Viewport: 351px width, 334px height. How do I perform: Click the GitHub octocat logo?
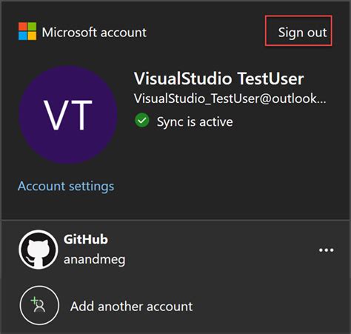39,250
